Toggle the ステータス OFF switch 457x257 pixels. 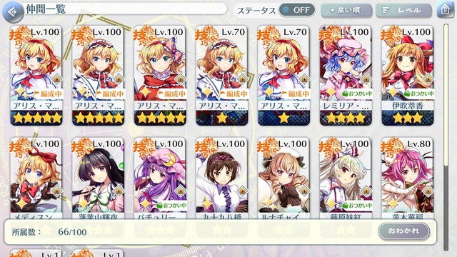(297, 10)
